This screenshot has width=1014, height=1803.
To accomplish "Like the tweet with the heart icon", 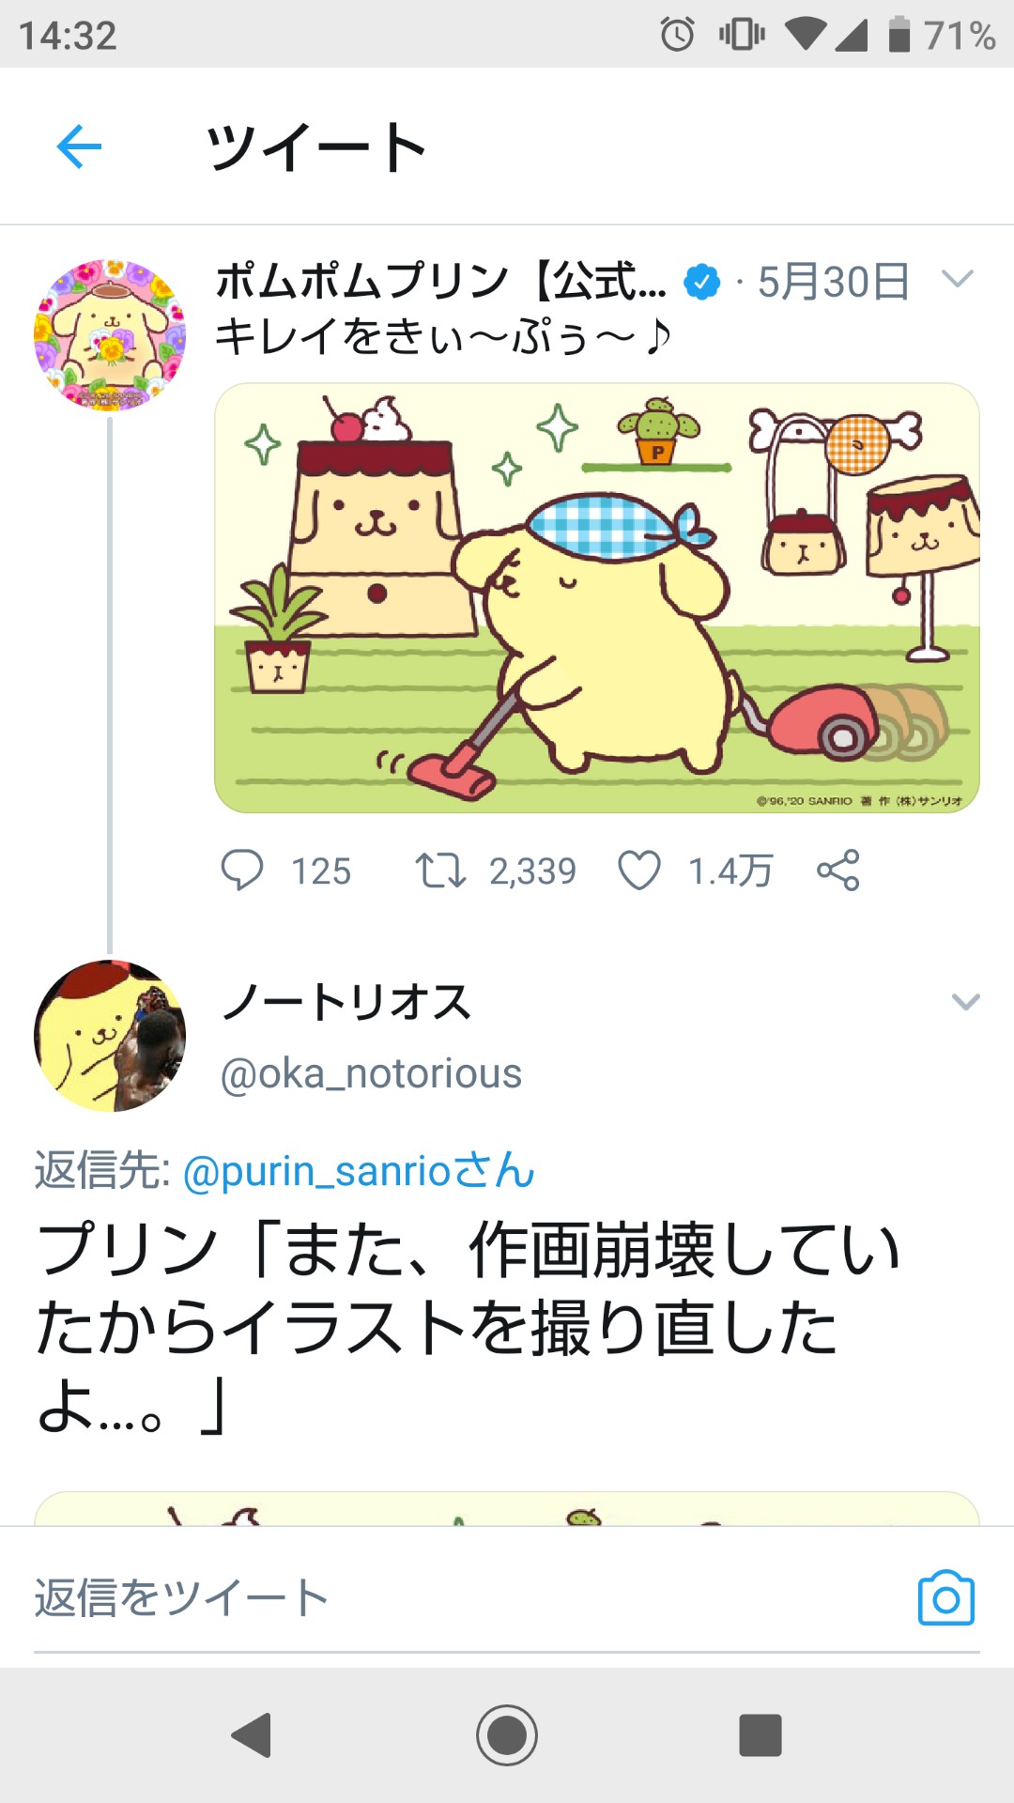I will click(639, 870).
